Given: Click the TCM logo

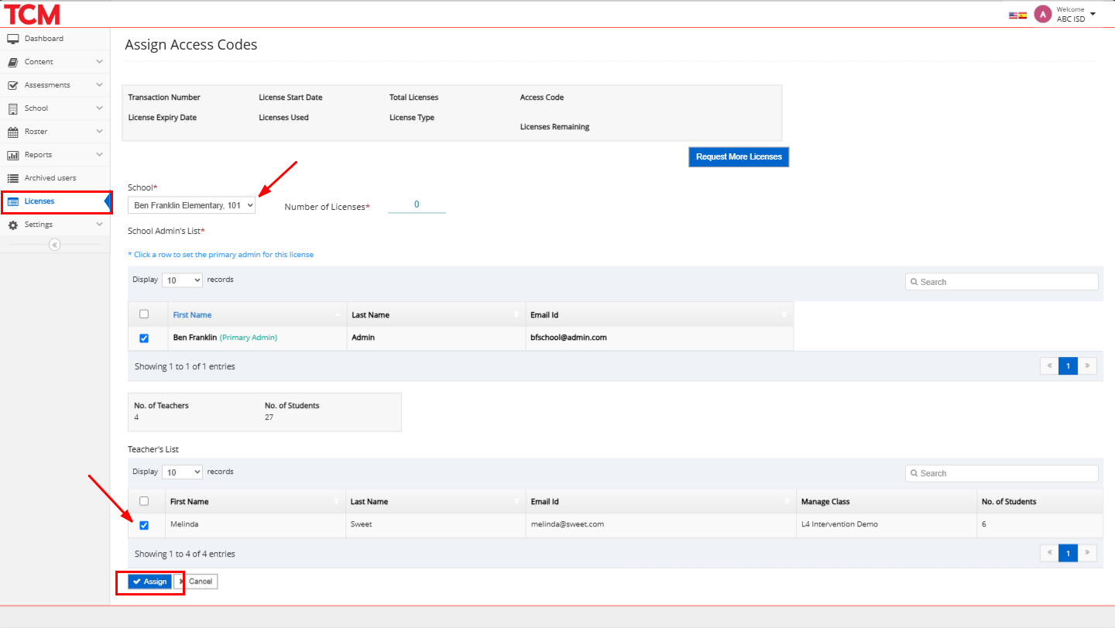Looking at the screenshot, I should click(x=32, y=14).
